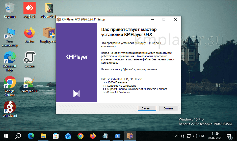
Task: Open the Корзина recycle bin desktop icon
Action: (x=10, y=10)
